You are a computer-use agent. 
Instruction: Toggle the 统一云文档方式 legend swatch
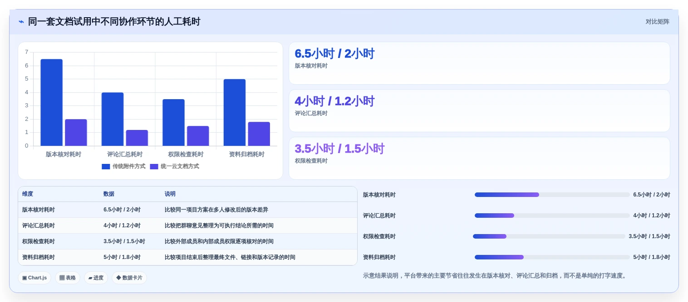[x=154, y=167]
